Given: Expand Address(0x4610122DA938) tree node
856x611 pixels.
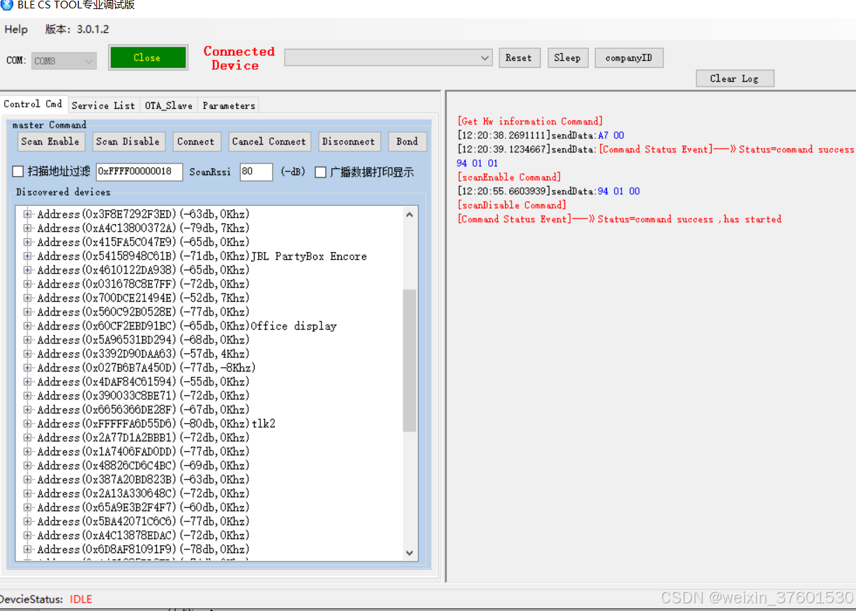Looking at the screenshot, I should [x=27, y=270].
